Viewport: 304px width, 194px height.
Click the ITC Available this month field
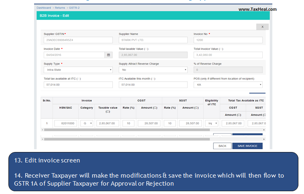(x=153, y=85)
